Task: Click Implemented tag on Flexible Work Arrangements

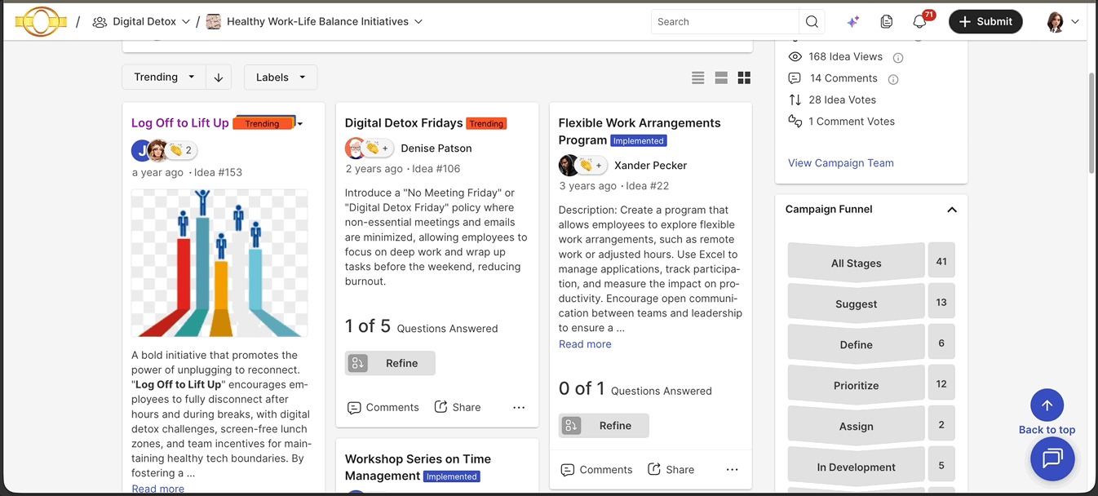Action: click(x=639, y=141)
